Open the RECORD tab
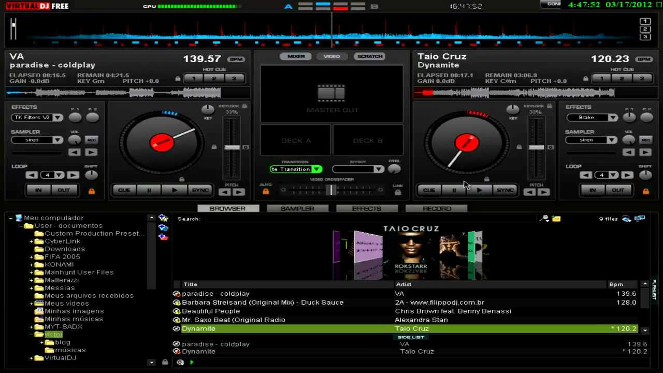The width and height of the screenshot is (663, 373). [437, 208]
